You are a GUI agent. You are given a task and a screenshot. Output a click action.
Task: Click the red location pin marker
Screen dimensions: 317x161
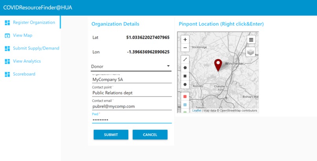(218, 65)
